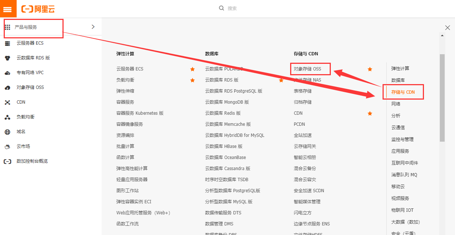Select the 专有网络 VPC sidebar icon
455x235 pixels.
[x=7, y=73]
